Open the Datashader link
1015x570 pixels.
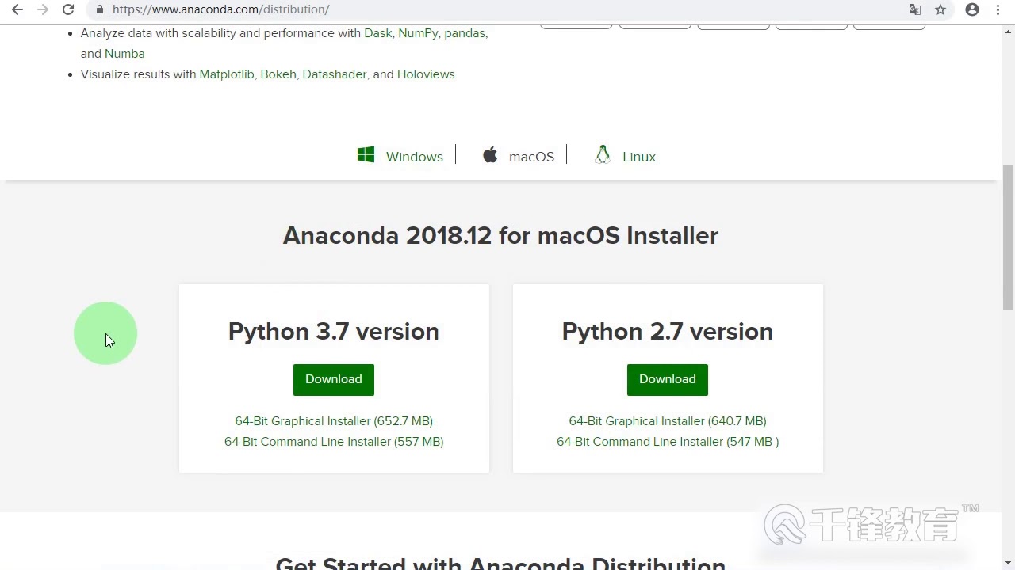click(x=335, y=74)
